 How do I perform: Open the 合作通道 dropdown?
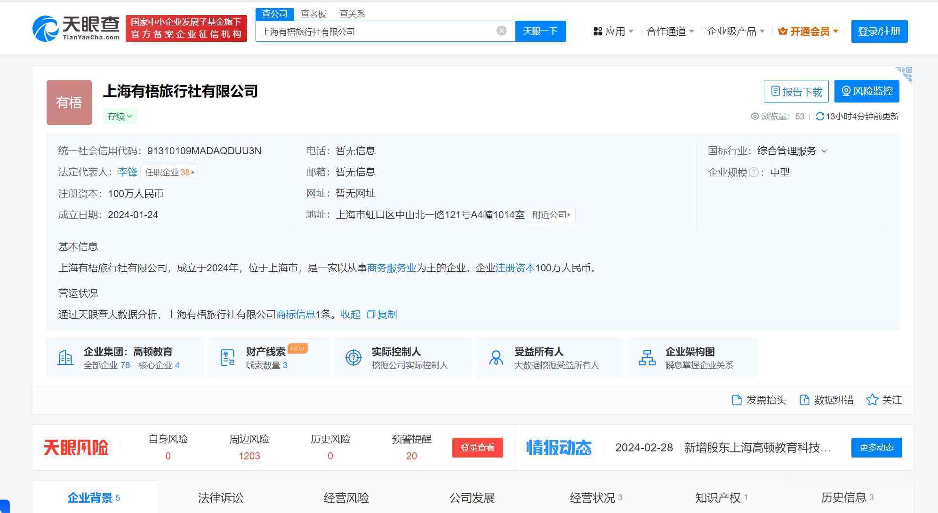pos(670,32)
